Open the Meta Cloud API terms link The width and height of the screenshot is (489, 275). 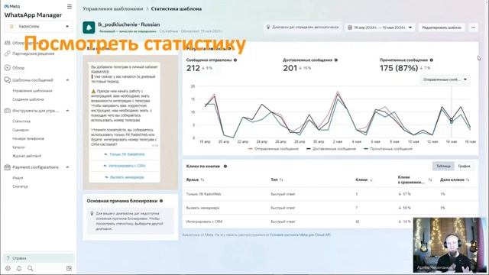(x=300, y=235)
